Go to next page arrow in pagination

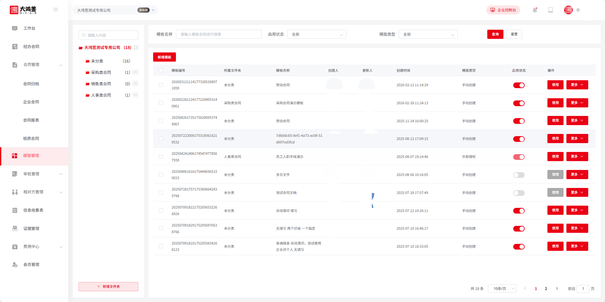point(557,288)
